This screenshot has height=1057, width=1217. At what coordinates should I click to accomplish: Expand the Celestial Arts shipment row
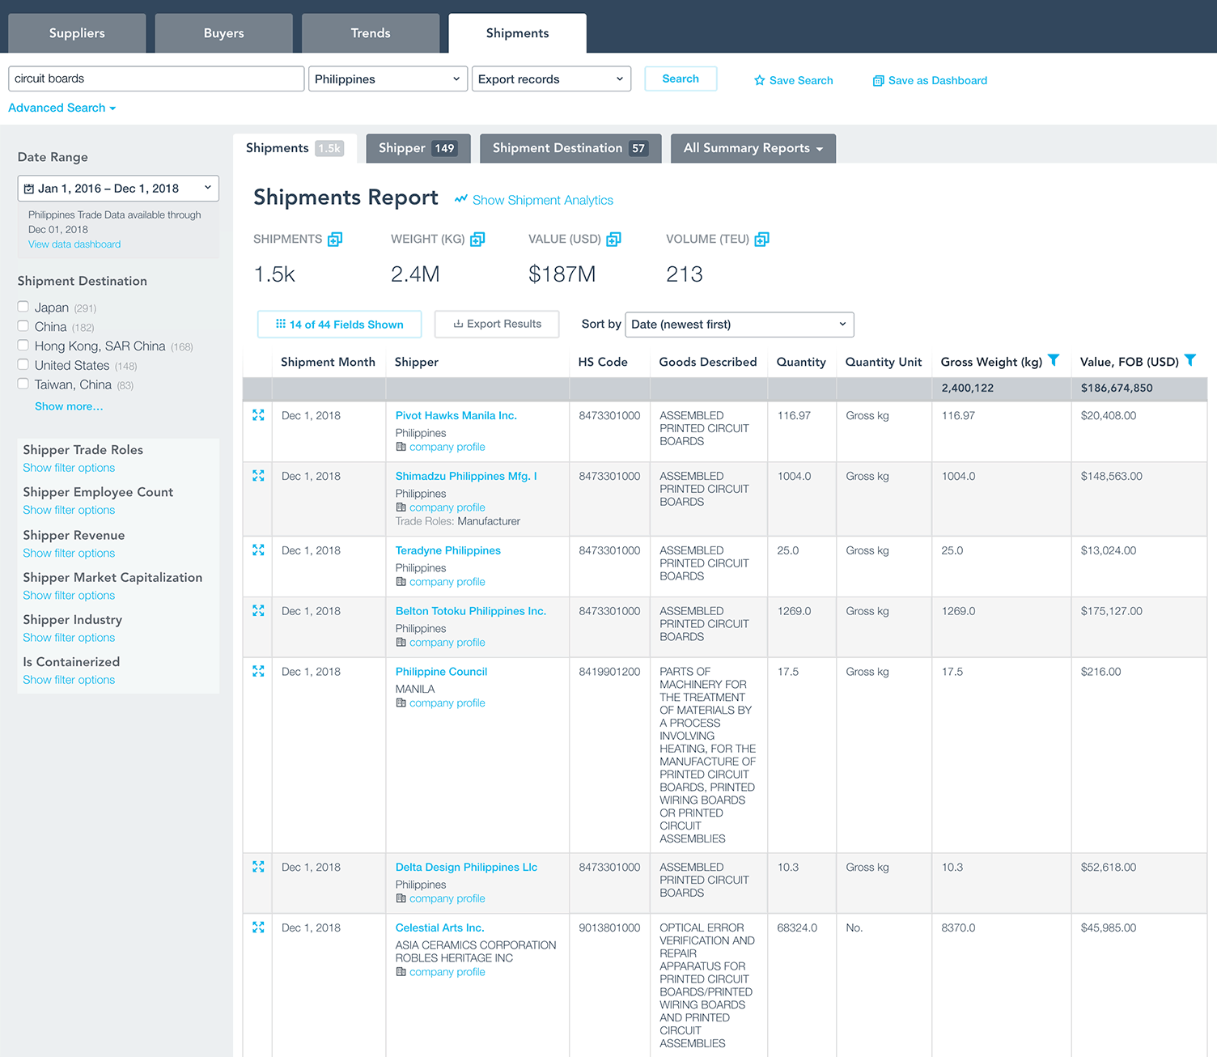point(258,928)
